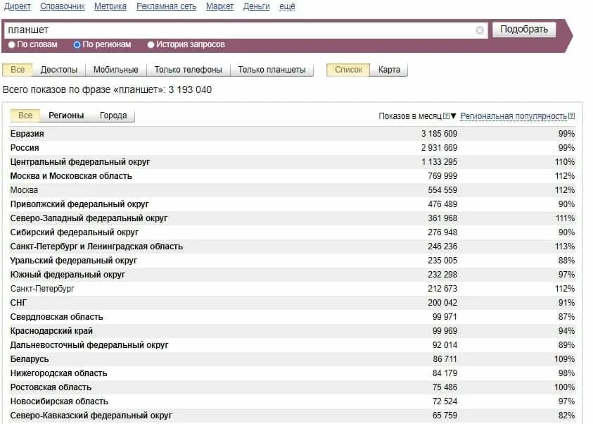Image resolution: width=593 pixels, height=424 pixels.
Task: Open the Справочник link
Action: (63, 6)
